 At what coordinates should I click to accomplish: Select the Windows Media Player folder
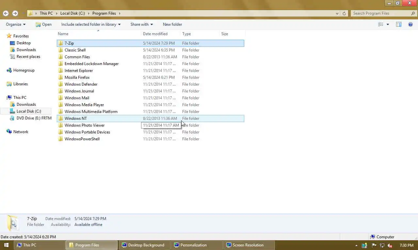click(150, 105)
